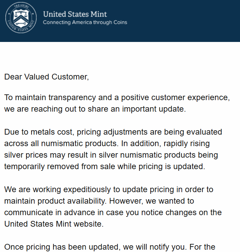Click the line "we are reaching out to share"
240x252 pixels.
[x=95, y=109]
